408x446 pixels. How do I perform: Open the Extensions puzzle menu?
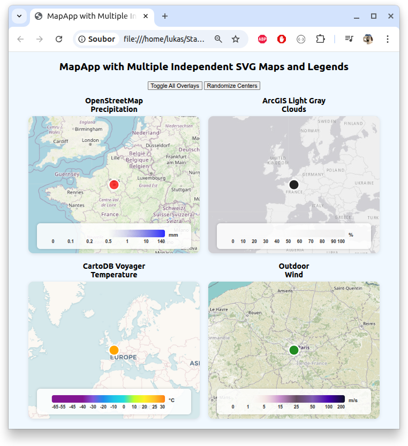(x=320, y=39)
